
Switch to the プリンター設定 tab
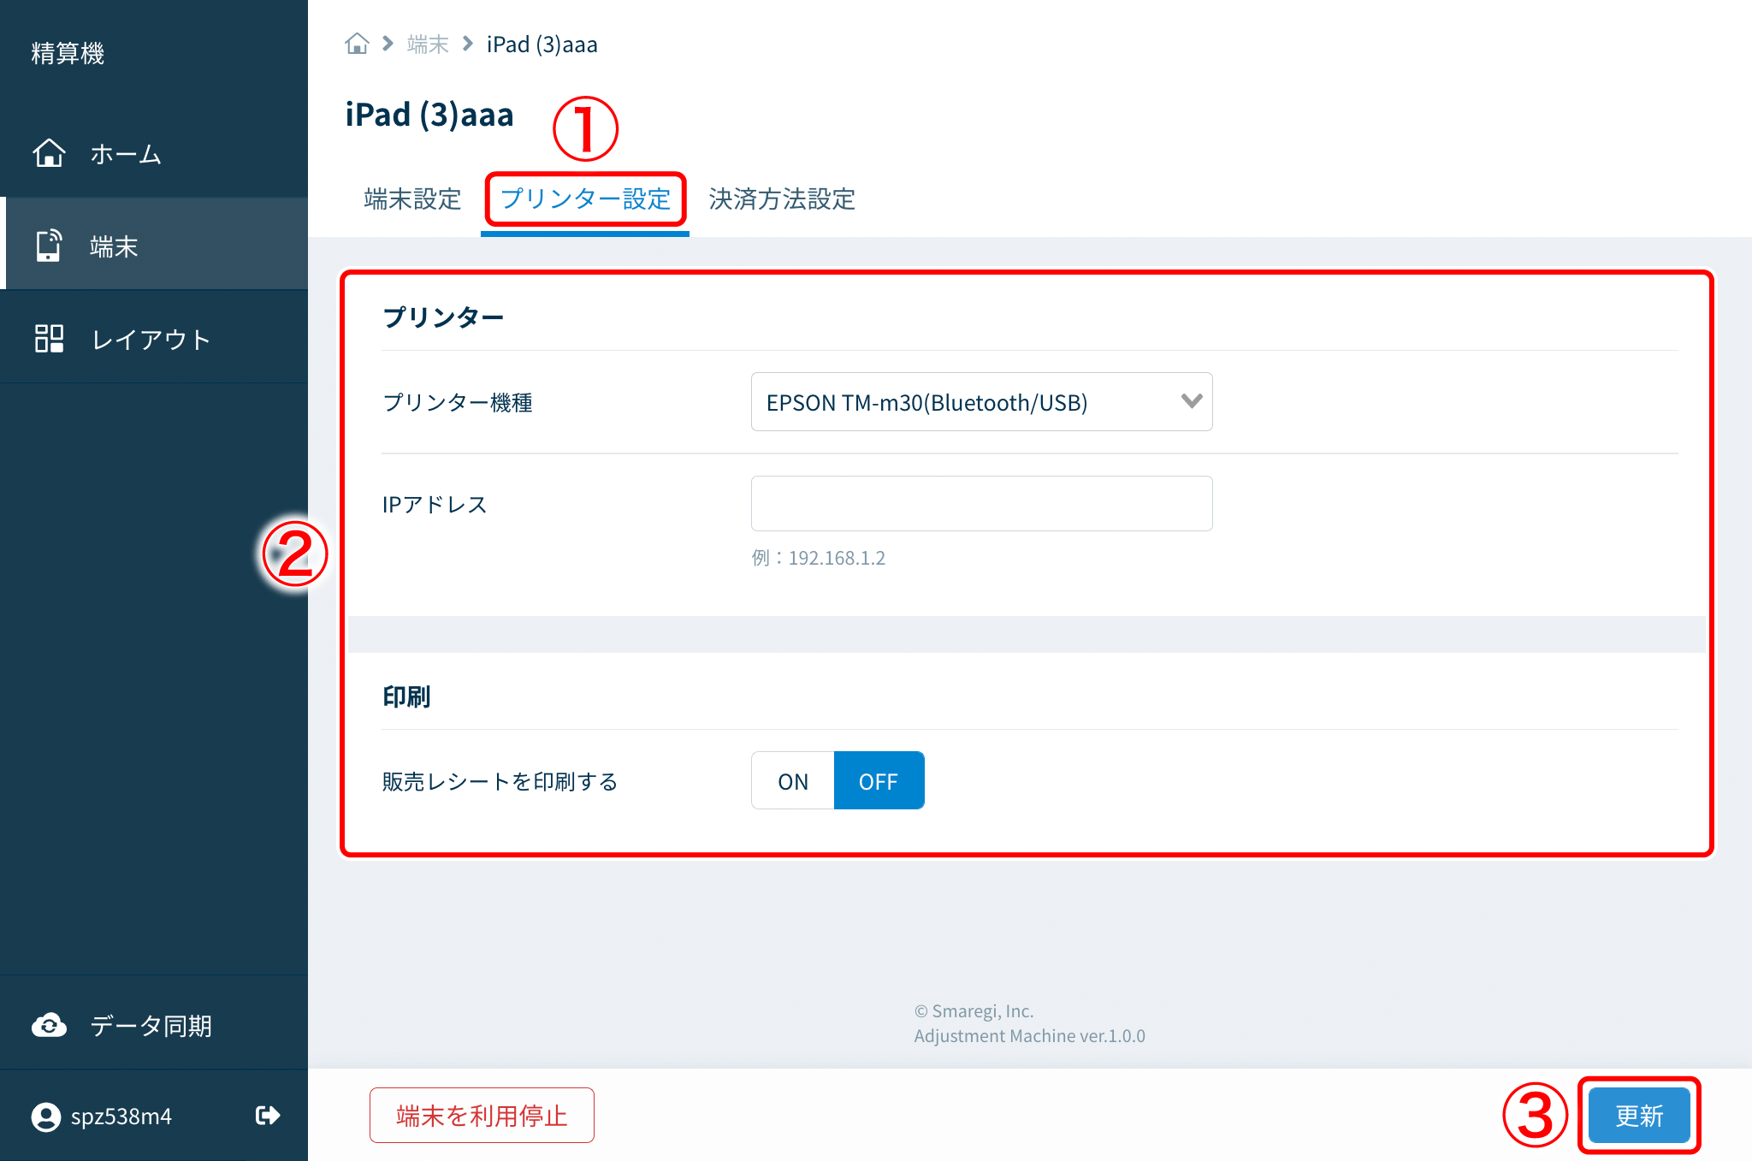(585, 199)
